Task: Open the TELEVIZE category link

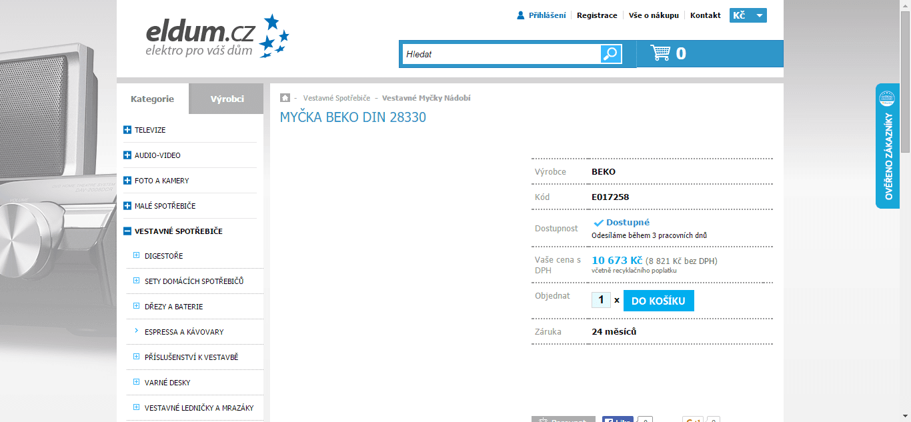Action: click(x=150, y=130)
